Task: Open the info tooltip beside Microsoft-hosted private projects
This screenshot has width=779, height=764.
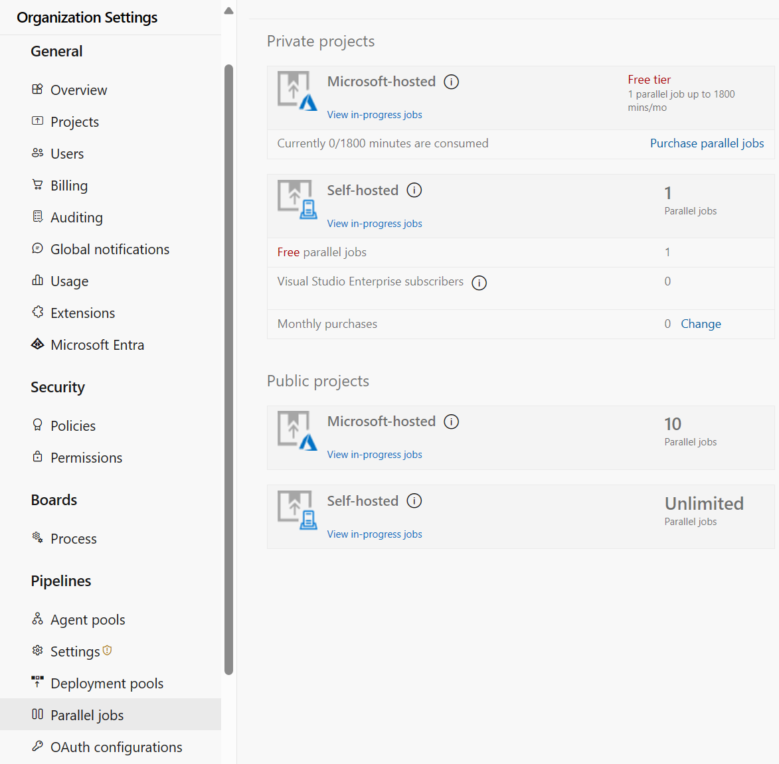Action: coord(451,82)
